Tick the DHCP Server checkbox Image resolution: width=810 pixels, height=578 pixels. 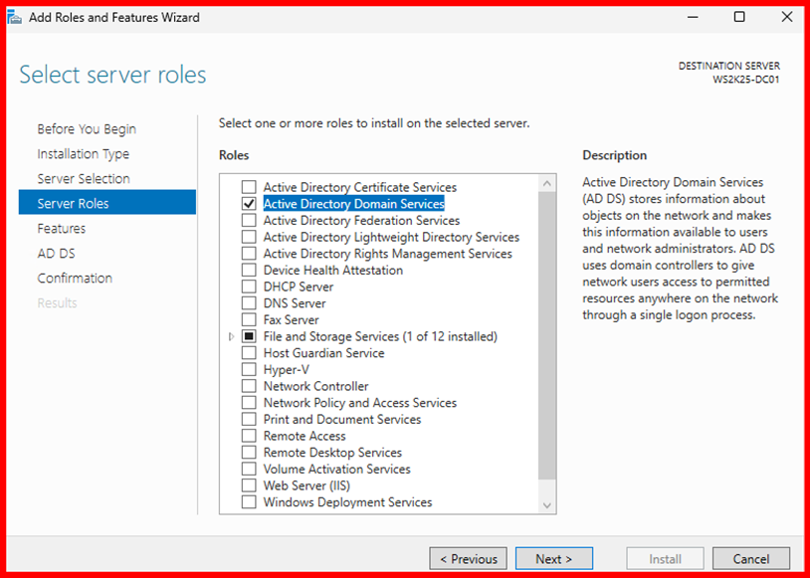pos(249,287)
